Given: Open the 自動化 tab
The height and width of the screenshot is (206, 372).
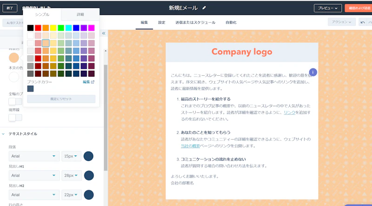Looking at the screenshot, I should [231, 22].
